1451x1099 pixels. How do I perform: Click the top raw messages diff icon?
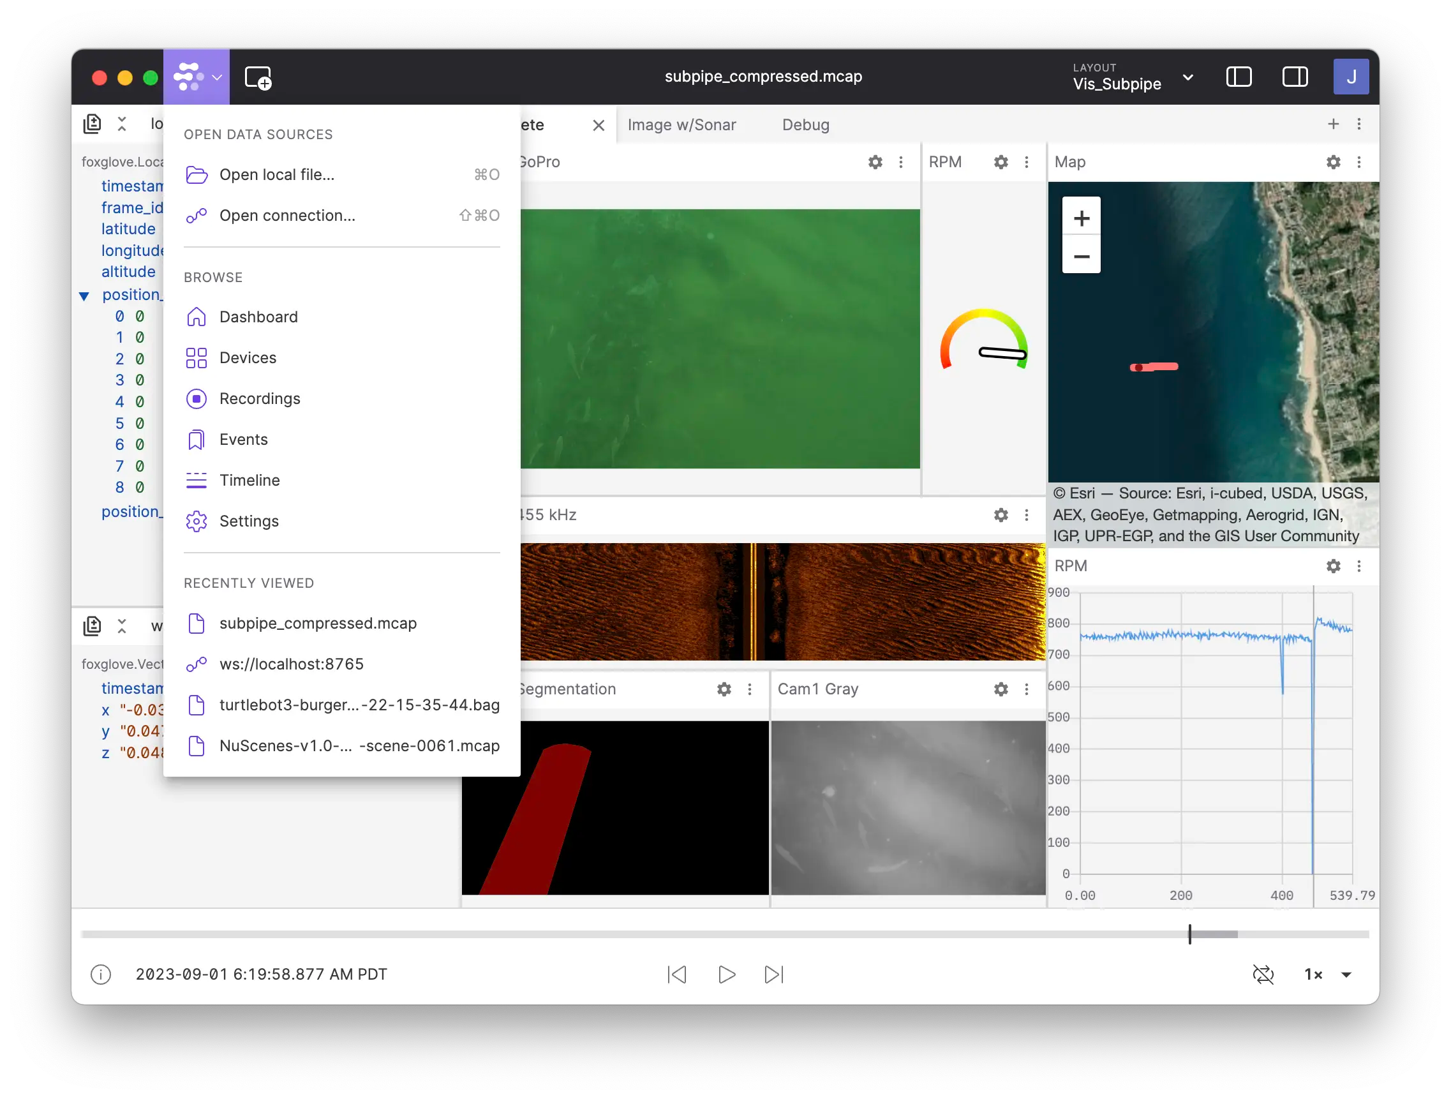tap(93, 123)
